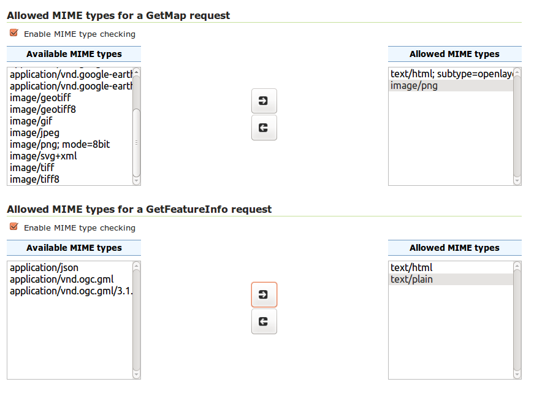The height and width of the screenshot is (398, 534).
Task: Remove selected MIME type from GetFeatureInfo allowed list
Action: [264, 321]
